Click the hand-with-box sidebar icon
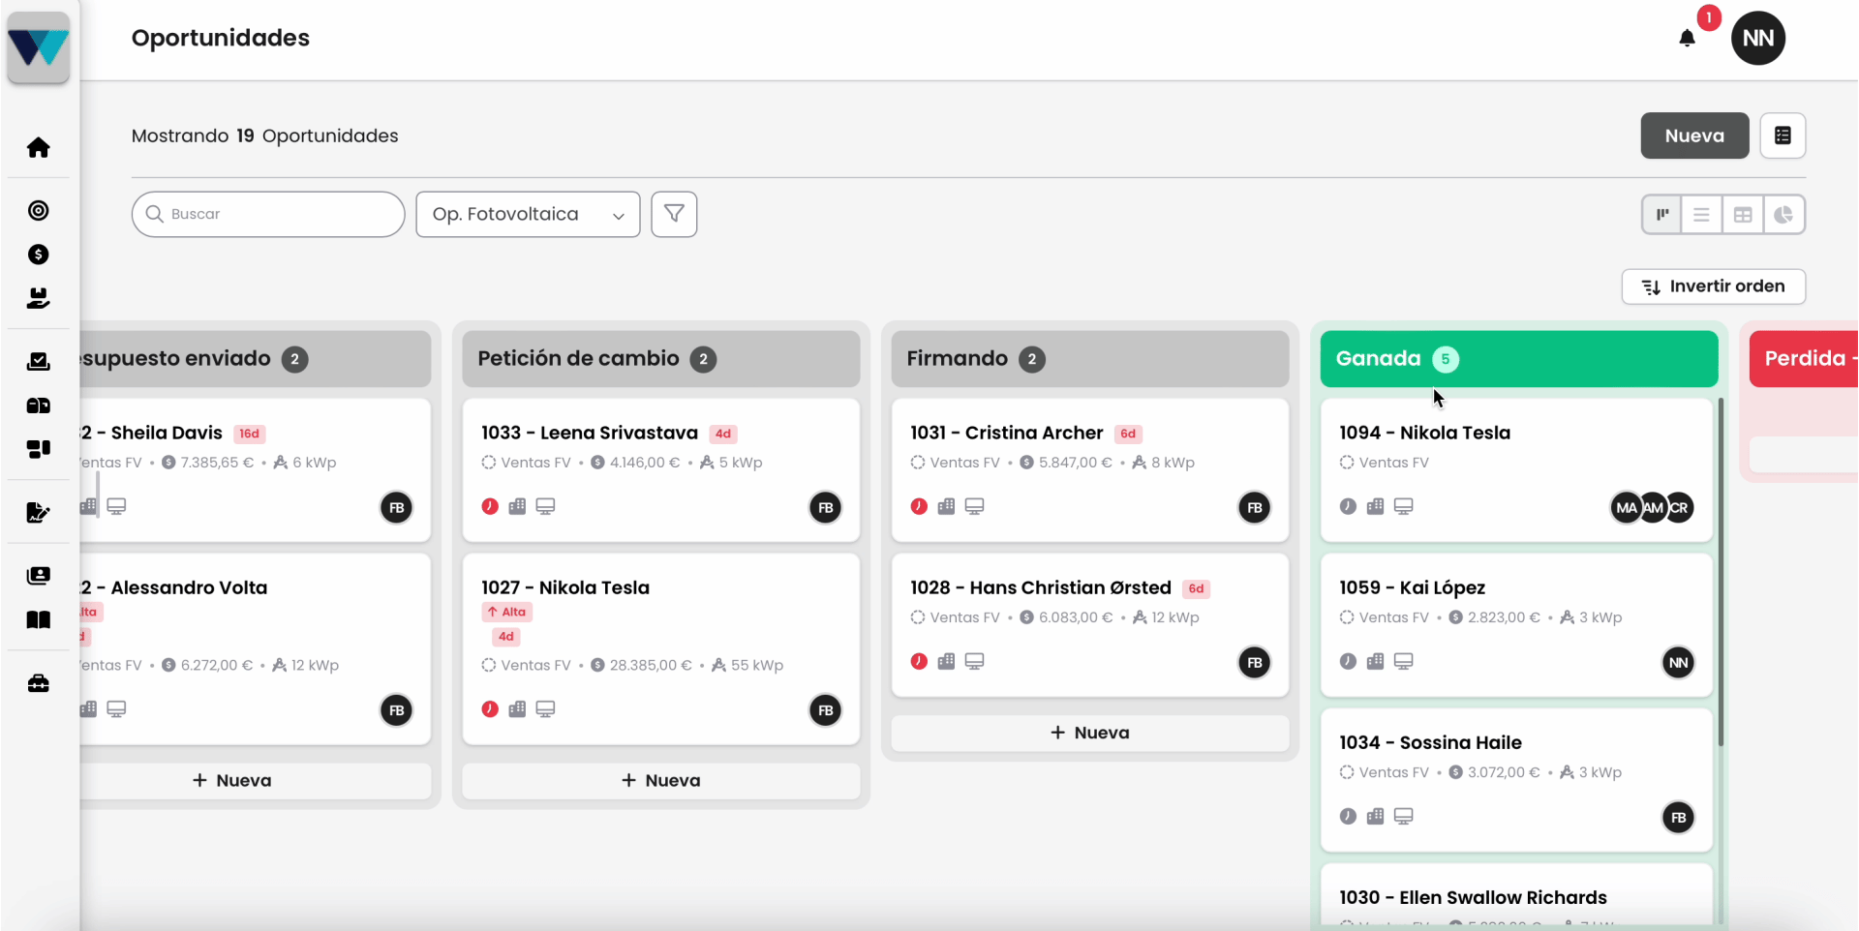The height and width of the screenshot is (931, 1859). [39, 298]
